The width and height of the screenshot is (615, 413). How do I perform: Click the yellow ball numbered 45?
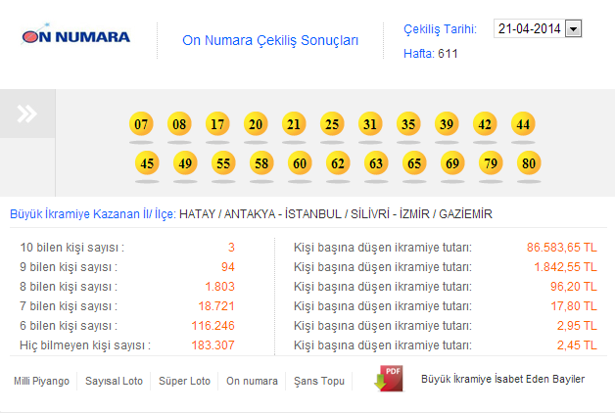coord(147,163)
